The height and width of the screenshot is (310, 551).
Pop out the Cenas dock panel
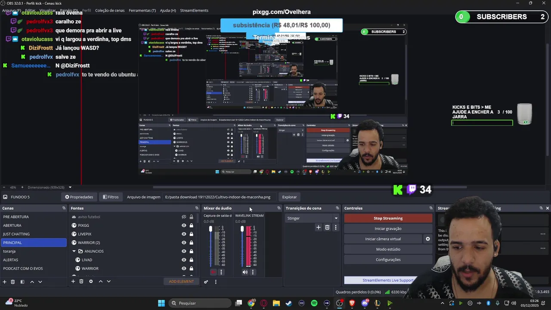[64, 208]
